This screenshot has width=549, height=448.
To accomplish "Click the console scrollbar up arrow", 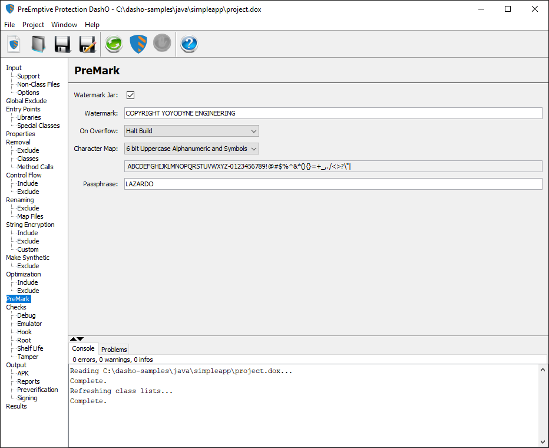I will tap(543, 370).
